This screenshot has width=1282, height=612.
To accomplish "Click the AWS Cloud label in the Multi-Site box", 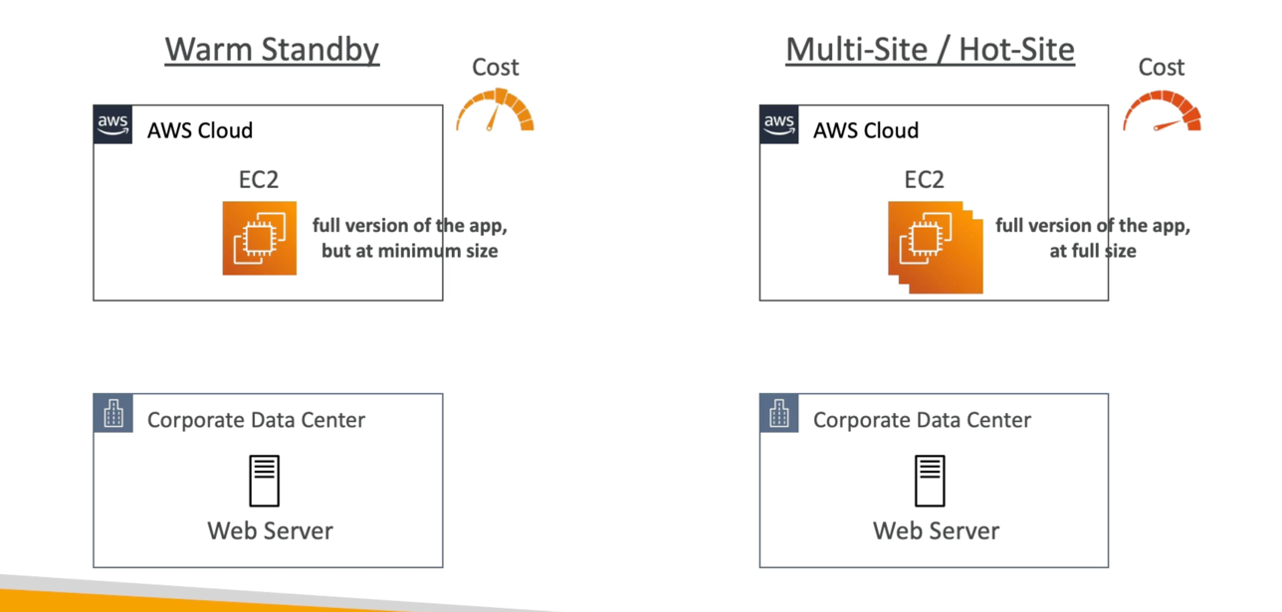I will 866,130.
